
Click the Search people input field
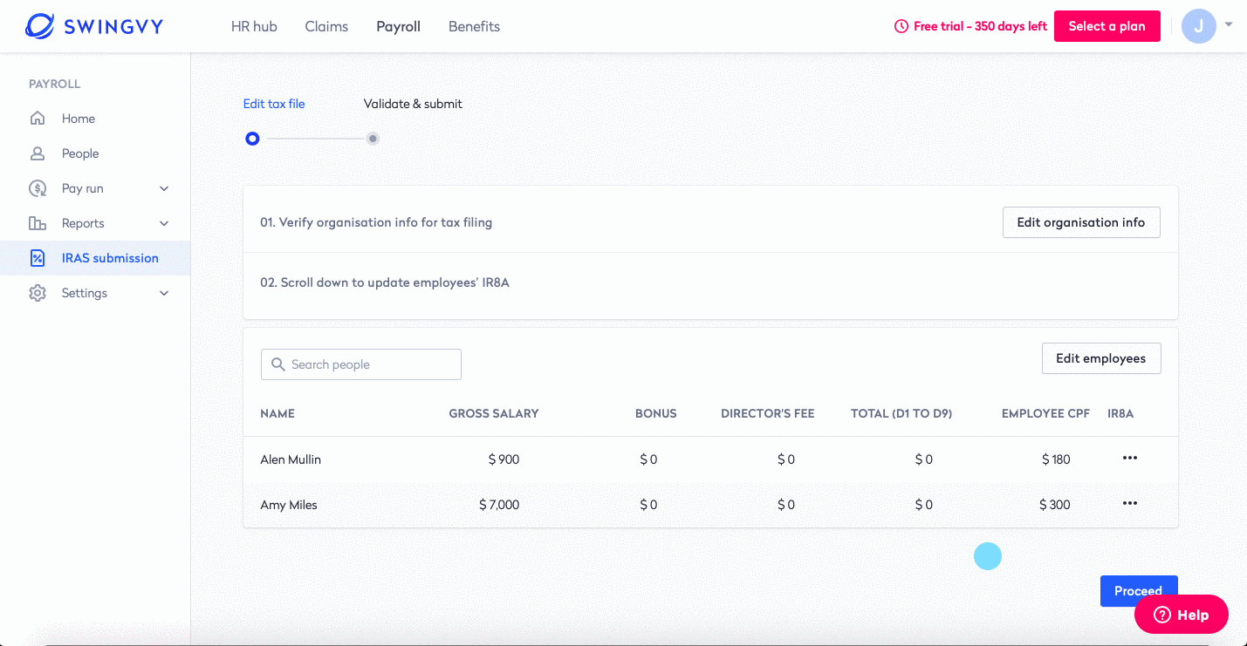(x=361, y=364)
